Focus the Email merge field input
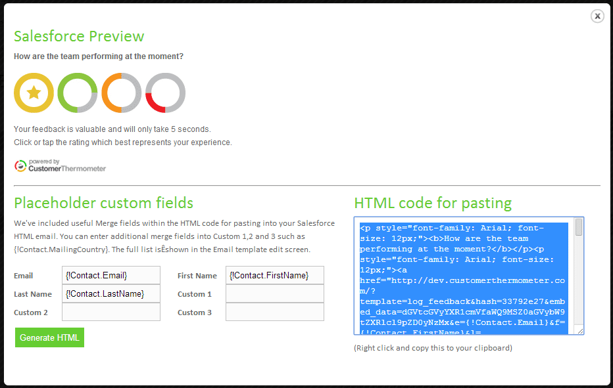This screenshot has height=388, width=613. click(111, 275)
